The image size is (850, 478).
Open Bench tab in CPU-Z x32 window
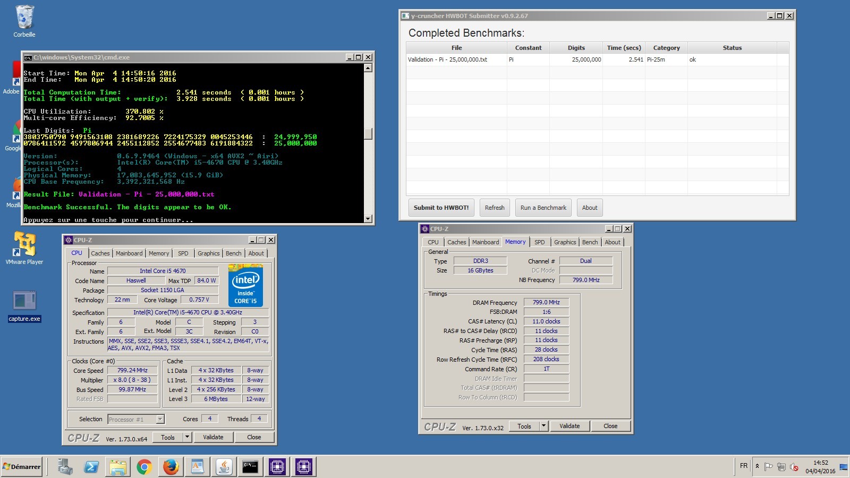click(x=590, y=242)
